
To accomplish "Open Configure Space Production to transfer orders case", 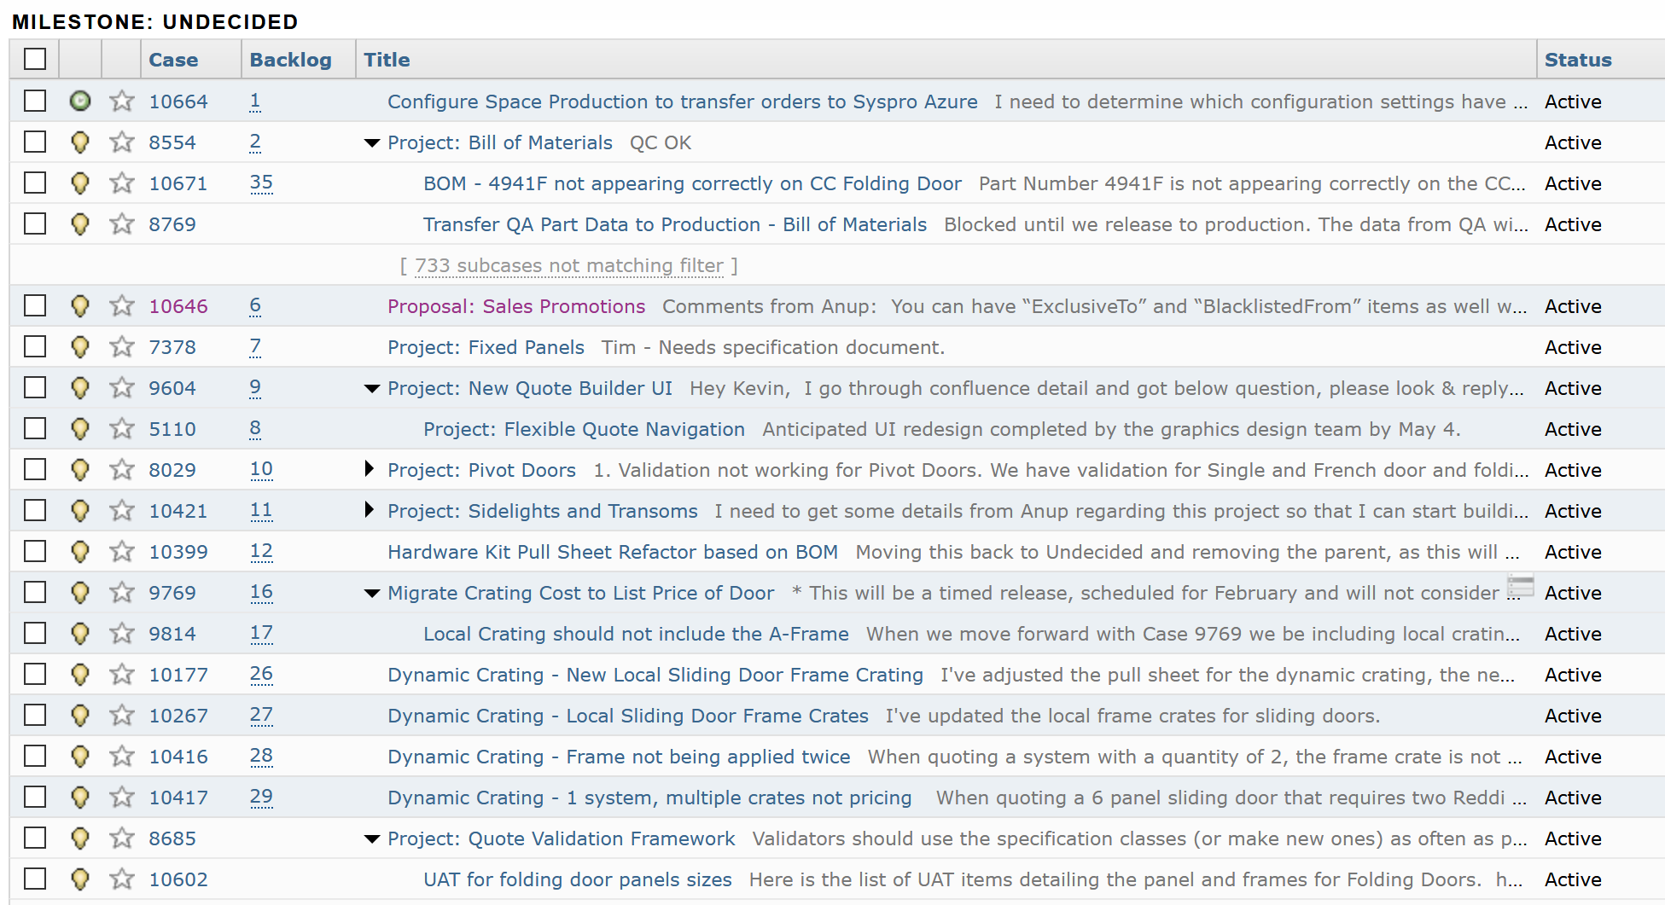I will point(683,102).
